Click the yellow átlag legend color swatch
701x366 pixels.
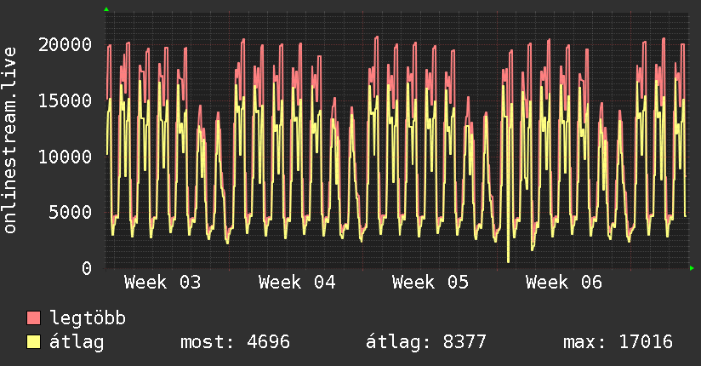click(x=34, y=342)
